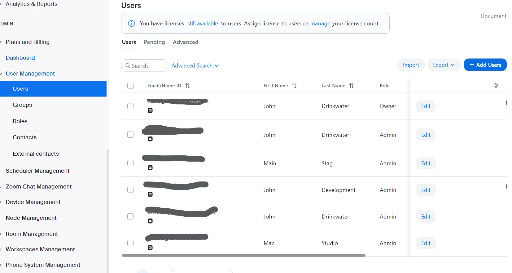Click the info icon in license banner
The width and height of the screenshot is (512, 273).
point(131,24)
